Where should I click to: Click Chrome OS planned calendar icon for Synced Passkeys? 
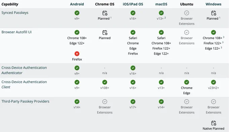pos(105,13)
